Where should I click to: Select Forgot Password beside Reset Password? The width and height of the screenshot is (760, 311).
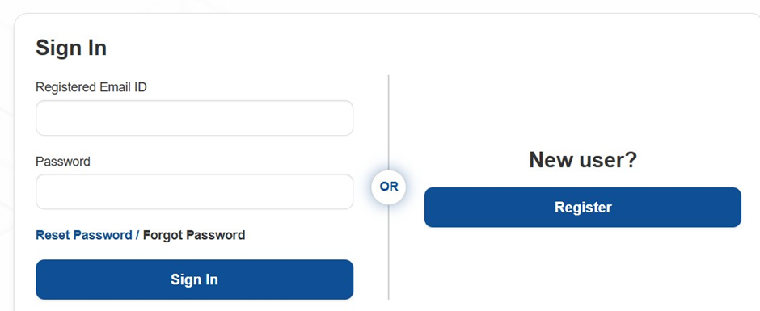click(194, 235)
